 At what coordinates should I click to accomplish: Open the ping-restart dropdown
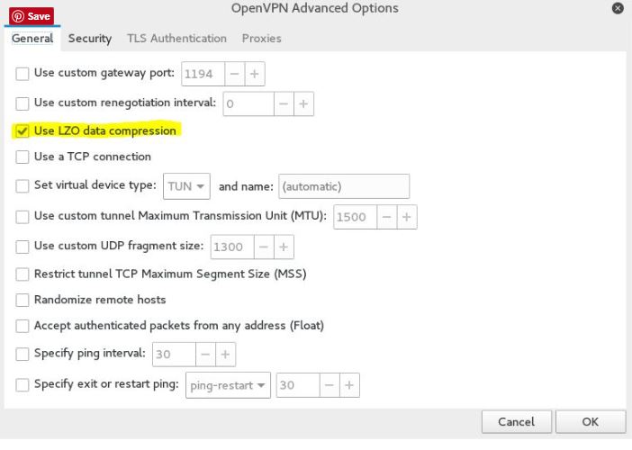click(x=228, y=385)
